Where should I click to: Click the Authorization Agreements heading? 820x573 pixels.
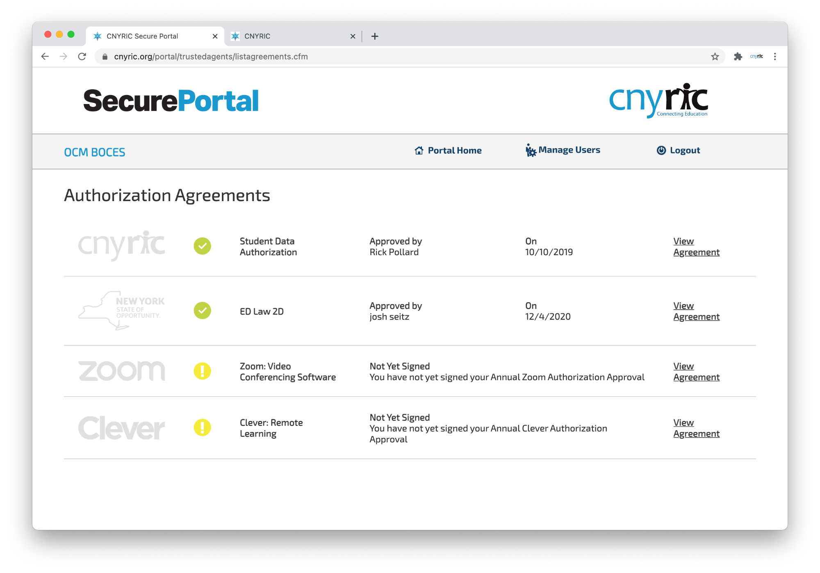(167, 195)
